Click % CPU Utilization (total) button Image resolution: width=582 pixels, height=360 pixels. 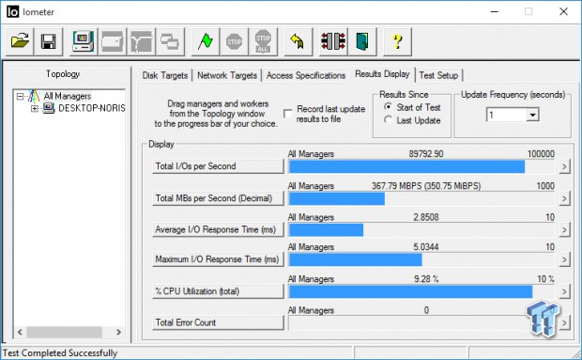pyautogui.click(x=218, y=290)
